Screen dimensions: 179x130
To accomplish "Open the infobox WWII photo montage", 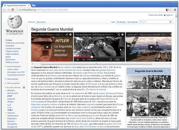I will coord(149,95).
